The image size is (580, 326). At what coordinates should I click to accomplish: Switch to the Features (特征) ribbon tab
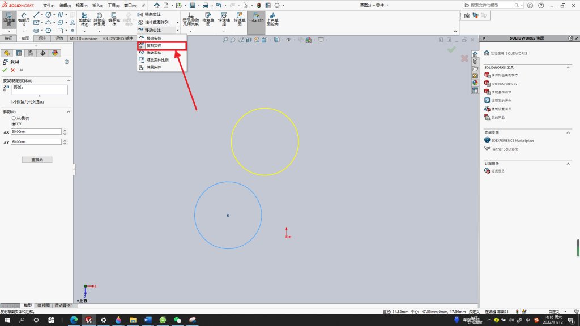pyautogui.click(x=8, y=38)
